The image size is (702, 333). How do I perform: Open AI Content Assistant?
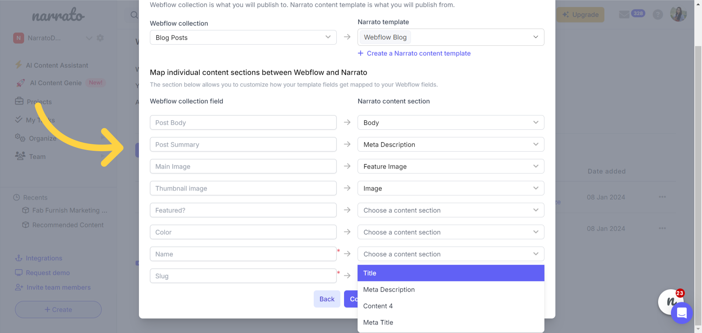(57, 65)
